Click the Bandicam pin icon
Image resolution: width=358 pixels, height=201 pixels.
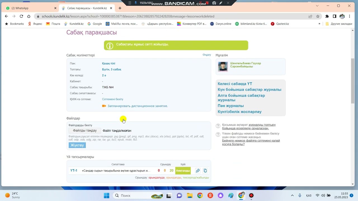click(136, 3)
